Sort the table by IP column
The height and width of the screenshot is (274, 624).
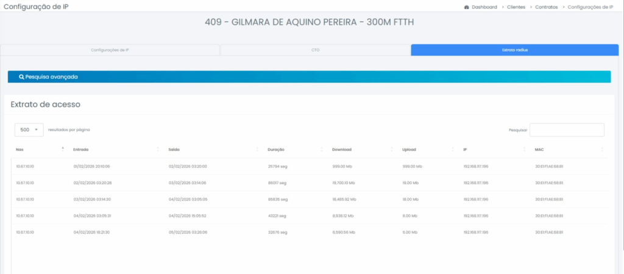[x=465, y=149]
